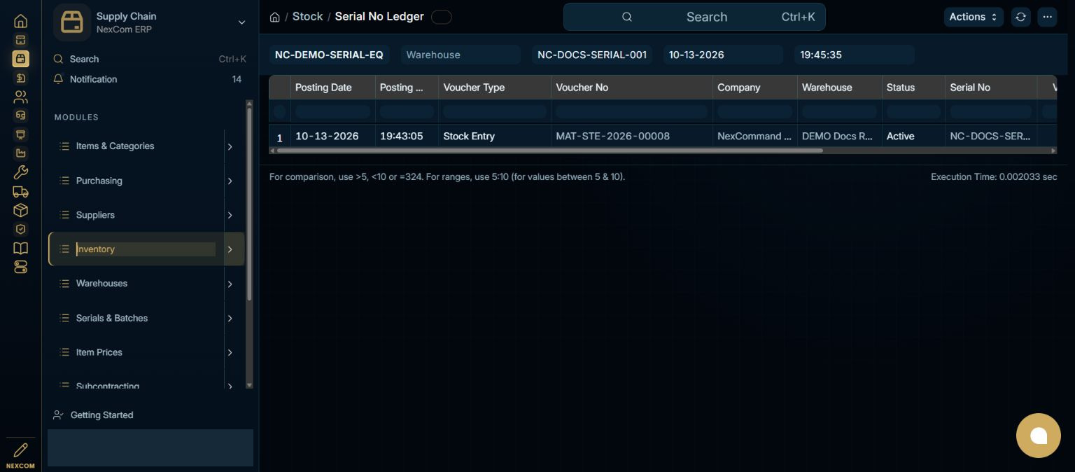Click the scroll-down arrow of sidebar scrollbar
The width and height of the screenshot is (1075, 472).
click(x=249, y=385)
